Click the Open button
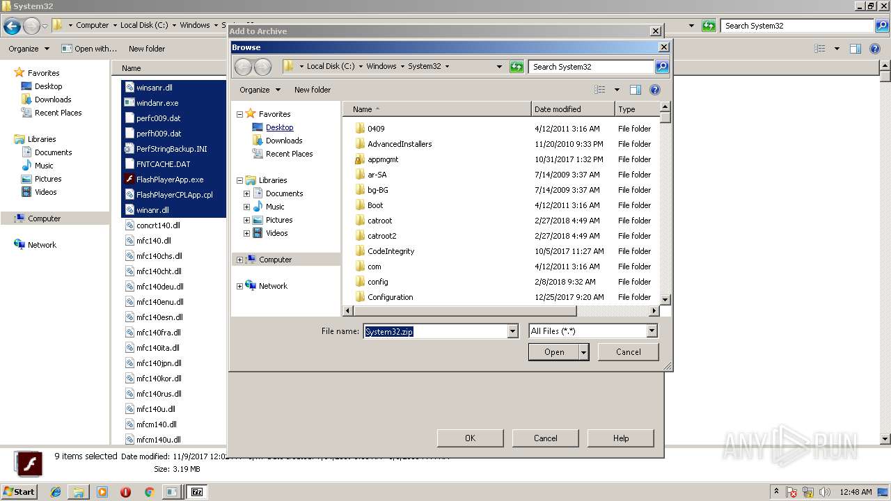The width and height of the screenshot is (891, 501). [x=554, y=352]
